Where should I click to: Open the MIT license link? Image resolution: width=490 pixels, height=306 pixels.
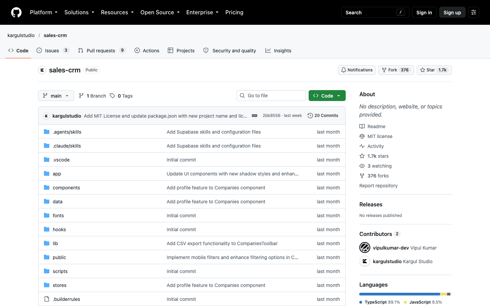coord(376,136)
